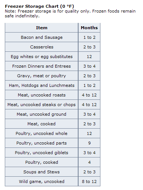Click the Meat, cooked cell
The width and height of the screenshot is (143, 190).
point(41,124)
